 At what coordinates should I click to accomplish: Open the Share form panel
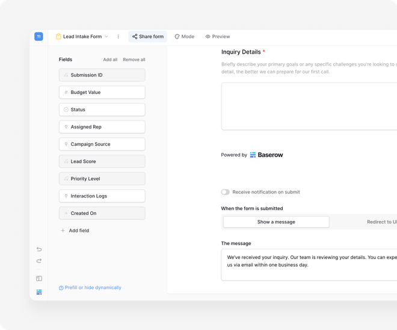[147, 37]
